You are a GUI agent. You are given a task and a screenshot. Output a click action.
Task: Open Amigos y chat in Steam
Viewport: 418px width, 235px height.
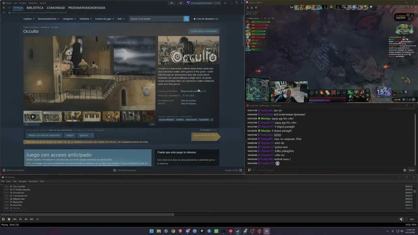pyautogui.click(x=233, y=170)
